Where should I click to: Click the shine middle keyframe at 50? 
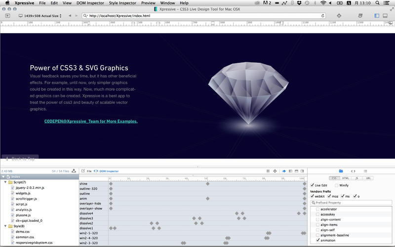point(207,184)
